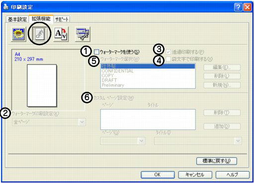The height and width of the screenshot is (183, 254).
Task: Select the circled watermark settings icon
Action: point(40,34)
